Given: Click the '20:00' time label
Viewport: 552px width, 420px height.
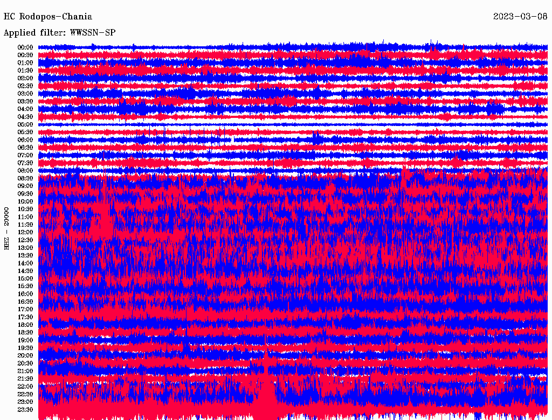Looking at the screenshot, I should coord(25,355).
